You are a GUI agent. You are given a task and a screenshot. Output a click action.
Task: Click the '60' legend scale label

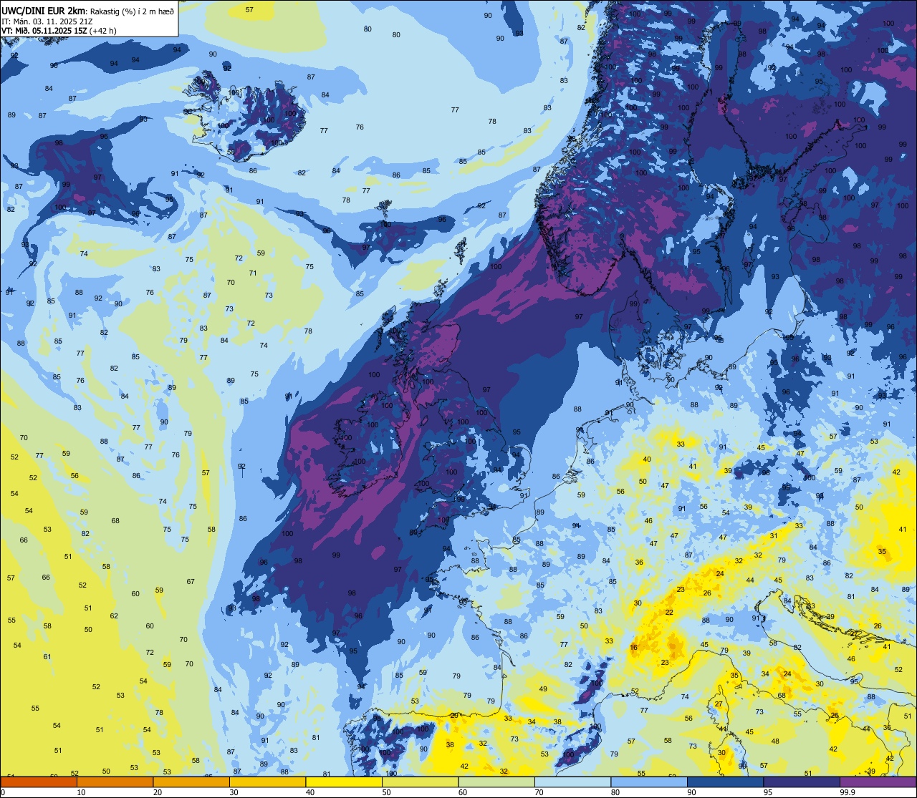[x=463, y=792]
